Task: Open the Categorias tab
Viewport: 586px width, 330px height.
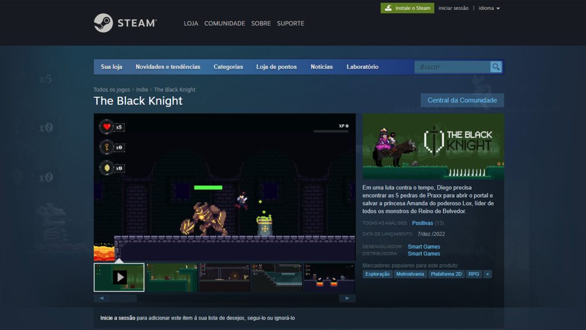Action: tap(228, 66)
